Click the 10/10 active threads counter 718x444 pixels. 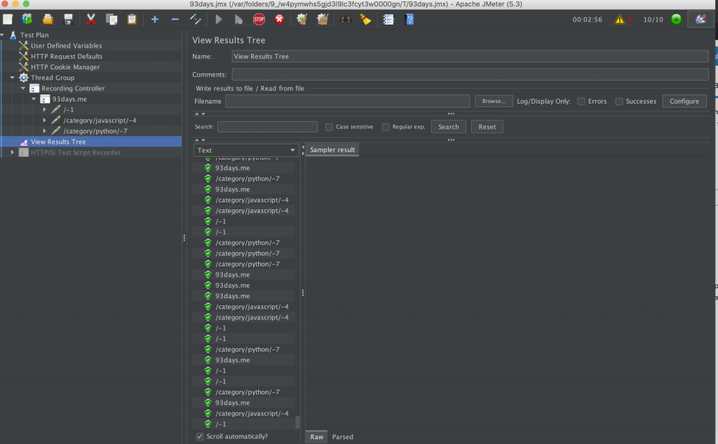(x=653, y=20)
